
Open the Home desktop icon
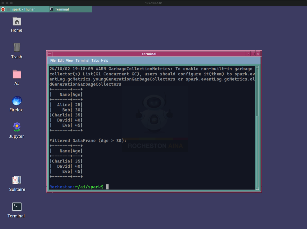pos(17,21)
